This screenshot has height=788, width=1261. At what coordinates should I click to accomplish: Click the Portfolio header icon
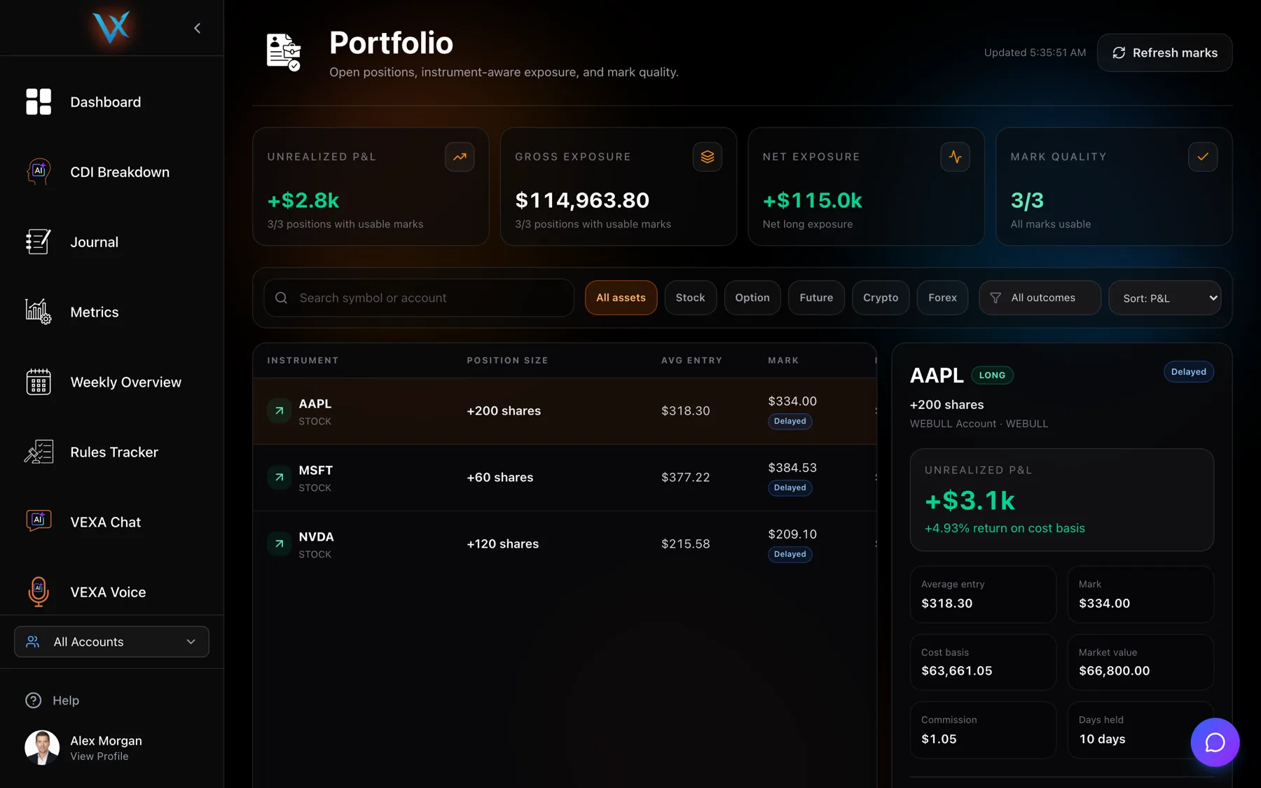coord(284,52)
